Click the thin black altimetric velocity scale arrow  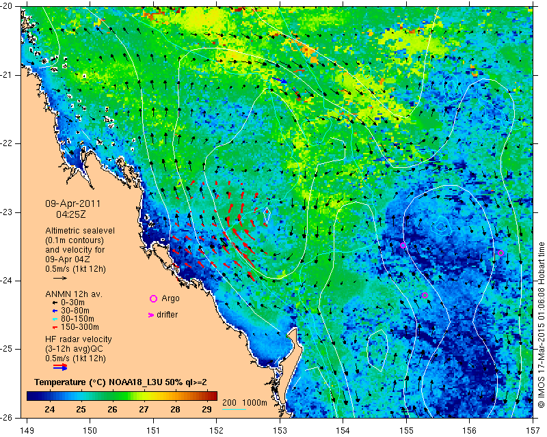click(x=60, y=278)
